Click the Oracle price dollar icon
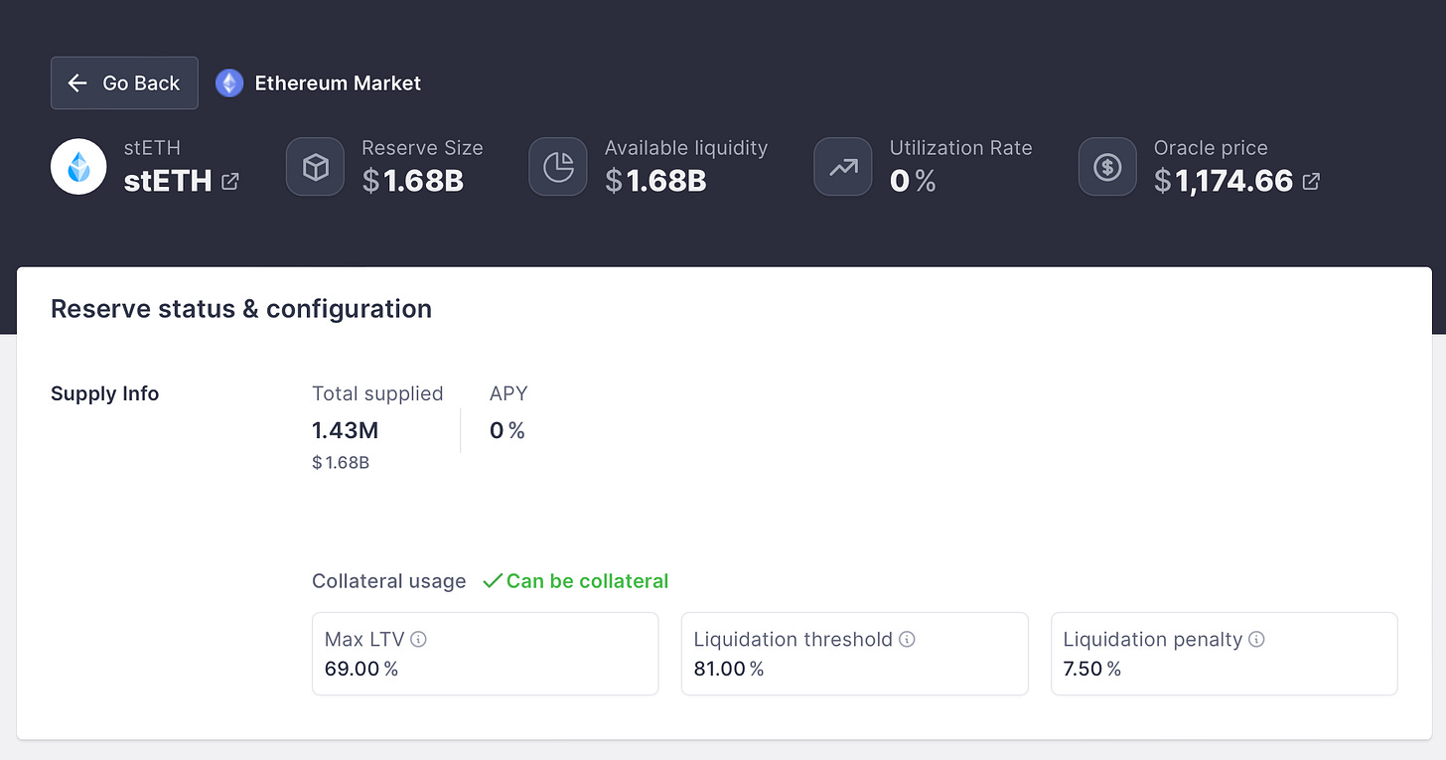The image size is (1446, 760). (x=1107, y=167)
